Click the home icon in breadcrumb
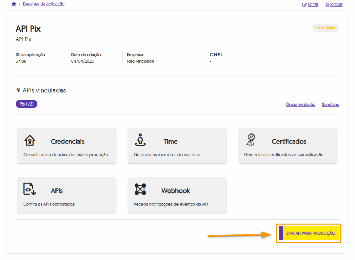Screen dimensions: 355x260 (14, 4)
